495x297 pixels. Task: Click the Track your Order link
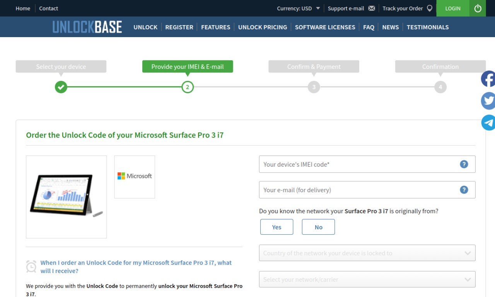click(403, 8)
